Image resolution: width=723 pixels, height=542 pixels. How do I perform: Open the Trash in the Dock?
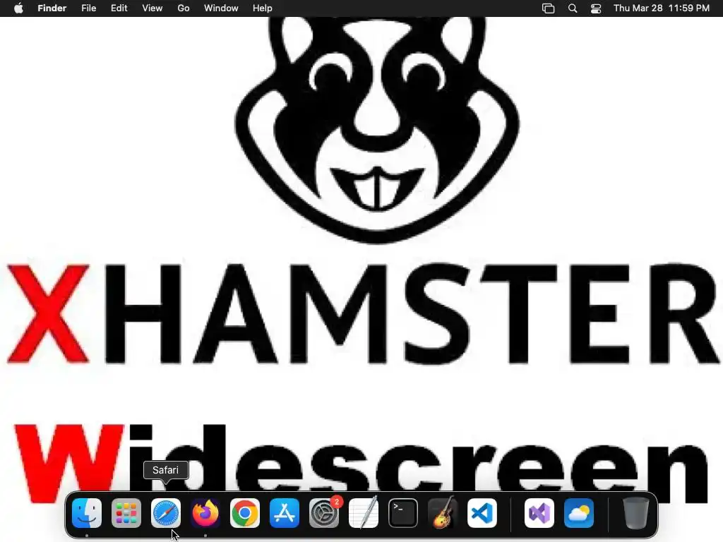click(x=636, y=513)
